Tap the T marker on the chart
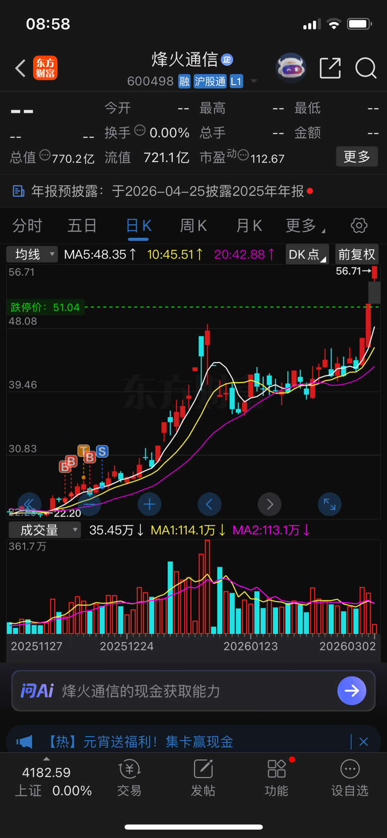 point(84,449)
